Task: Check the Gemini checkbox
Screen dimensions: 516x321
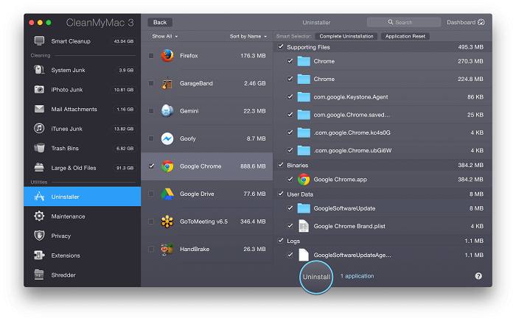Action: [x=151, y=111]
